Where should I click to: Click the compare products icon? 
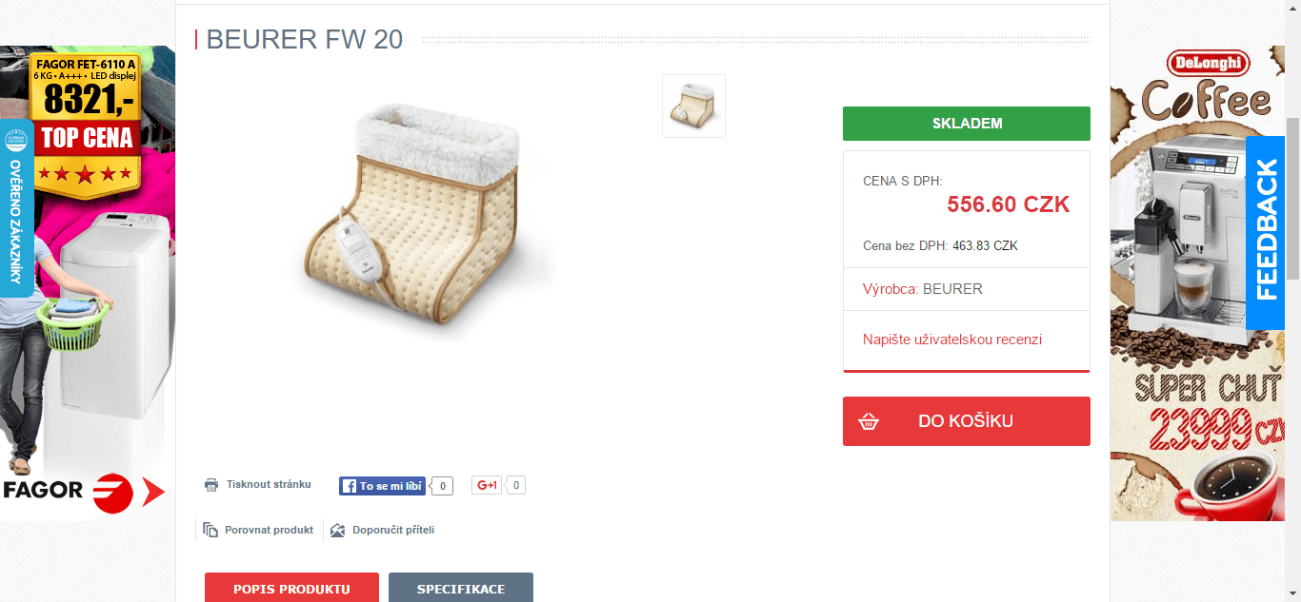(210, 530)
